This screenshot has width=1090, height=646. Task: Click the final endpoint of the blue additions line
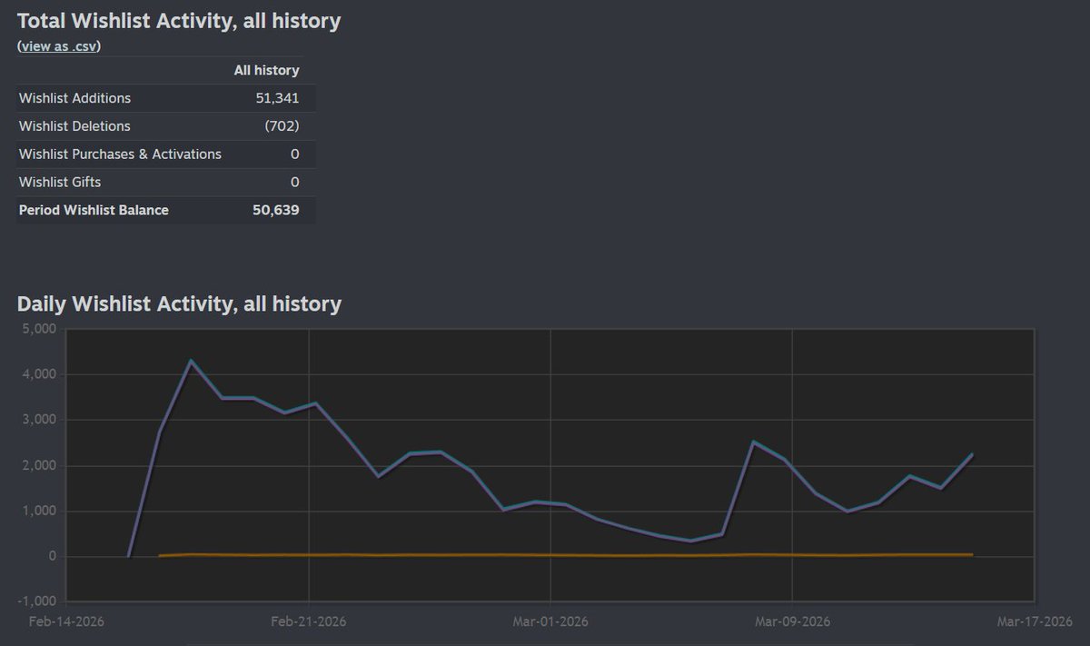(x=973, y=454)
